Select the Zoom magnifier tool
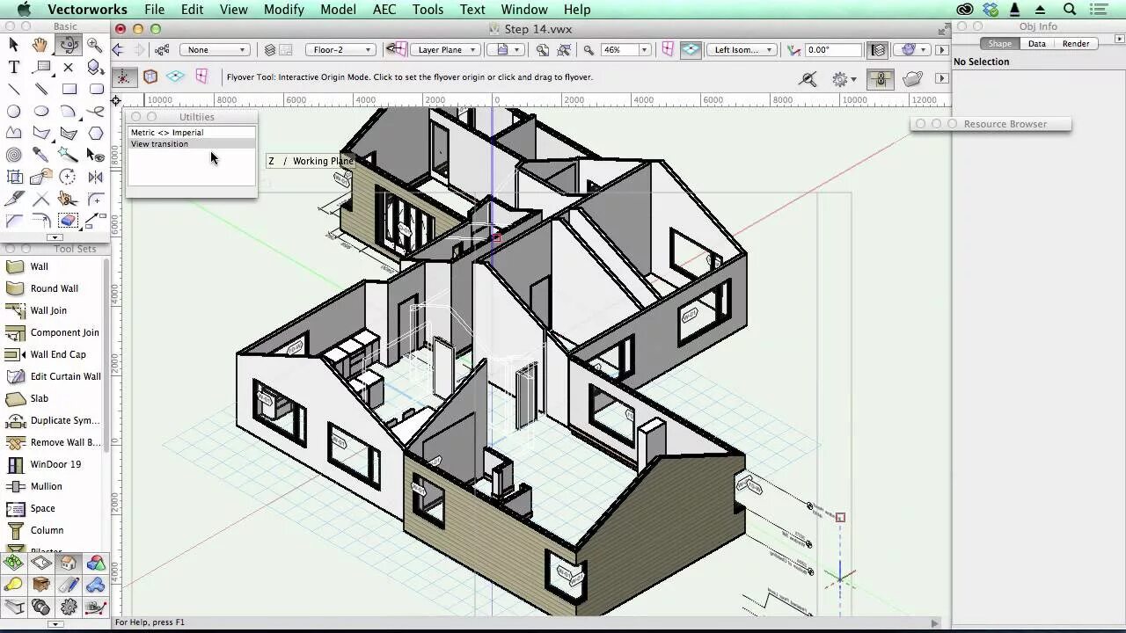The height and width of the screenshot is (633, 1126). [95, 44]
